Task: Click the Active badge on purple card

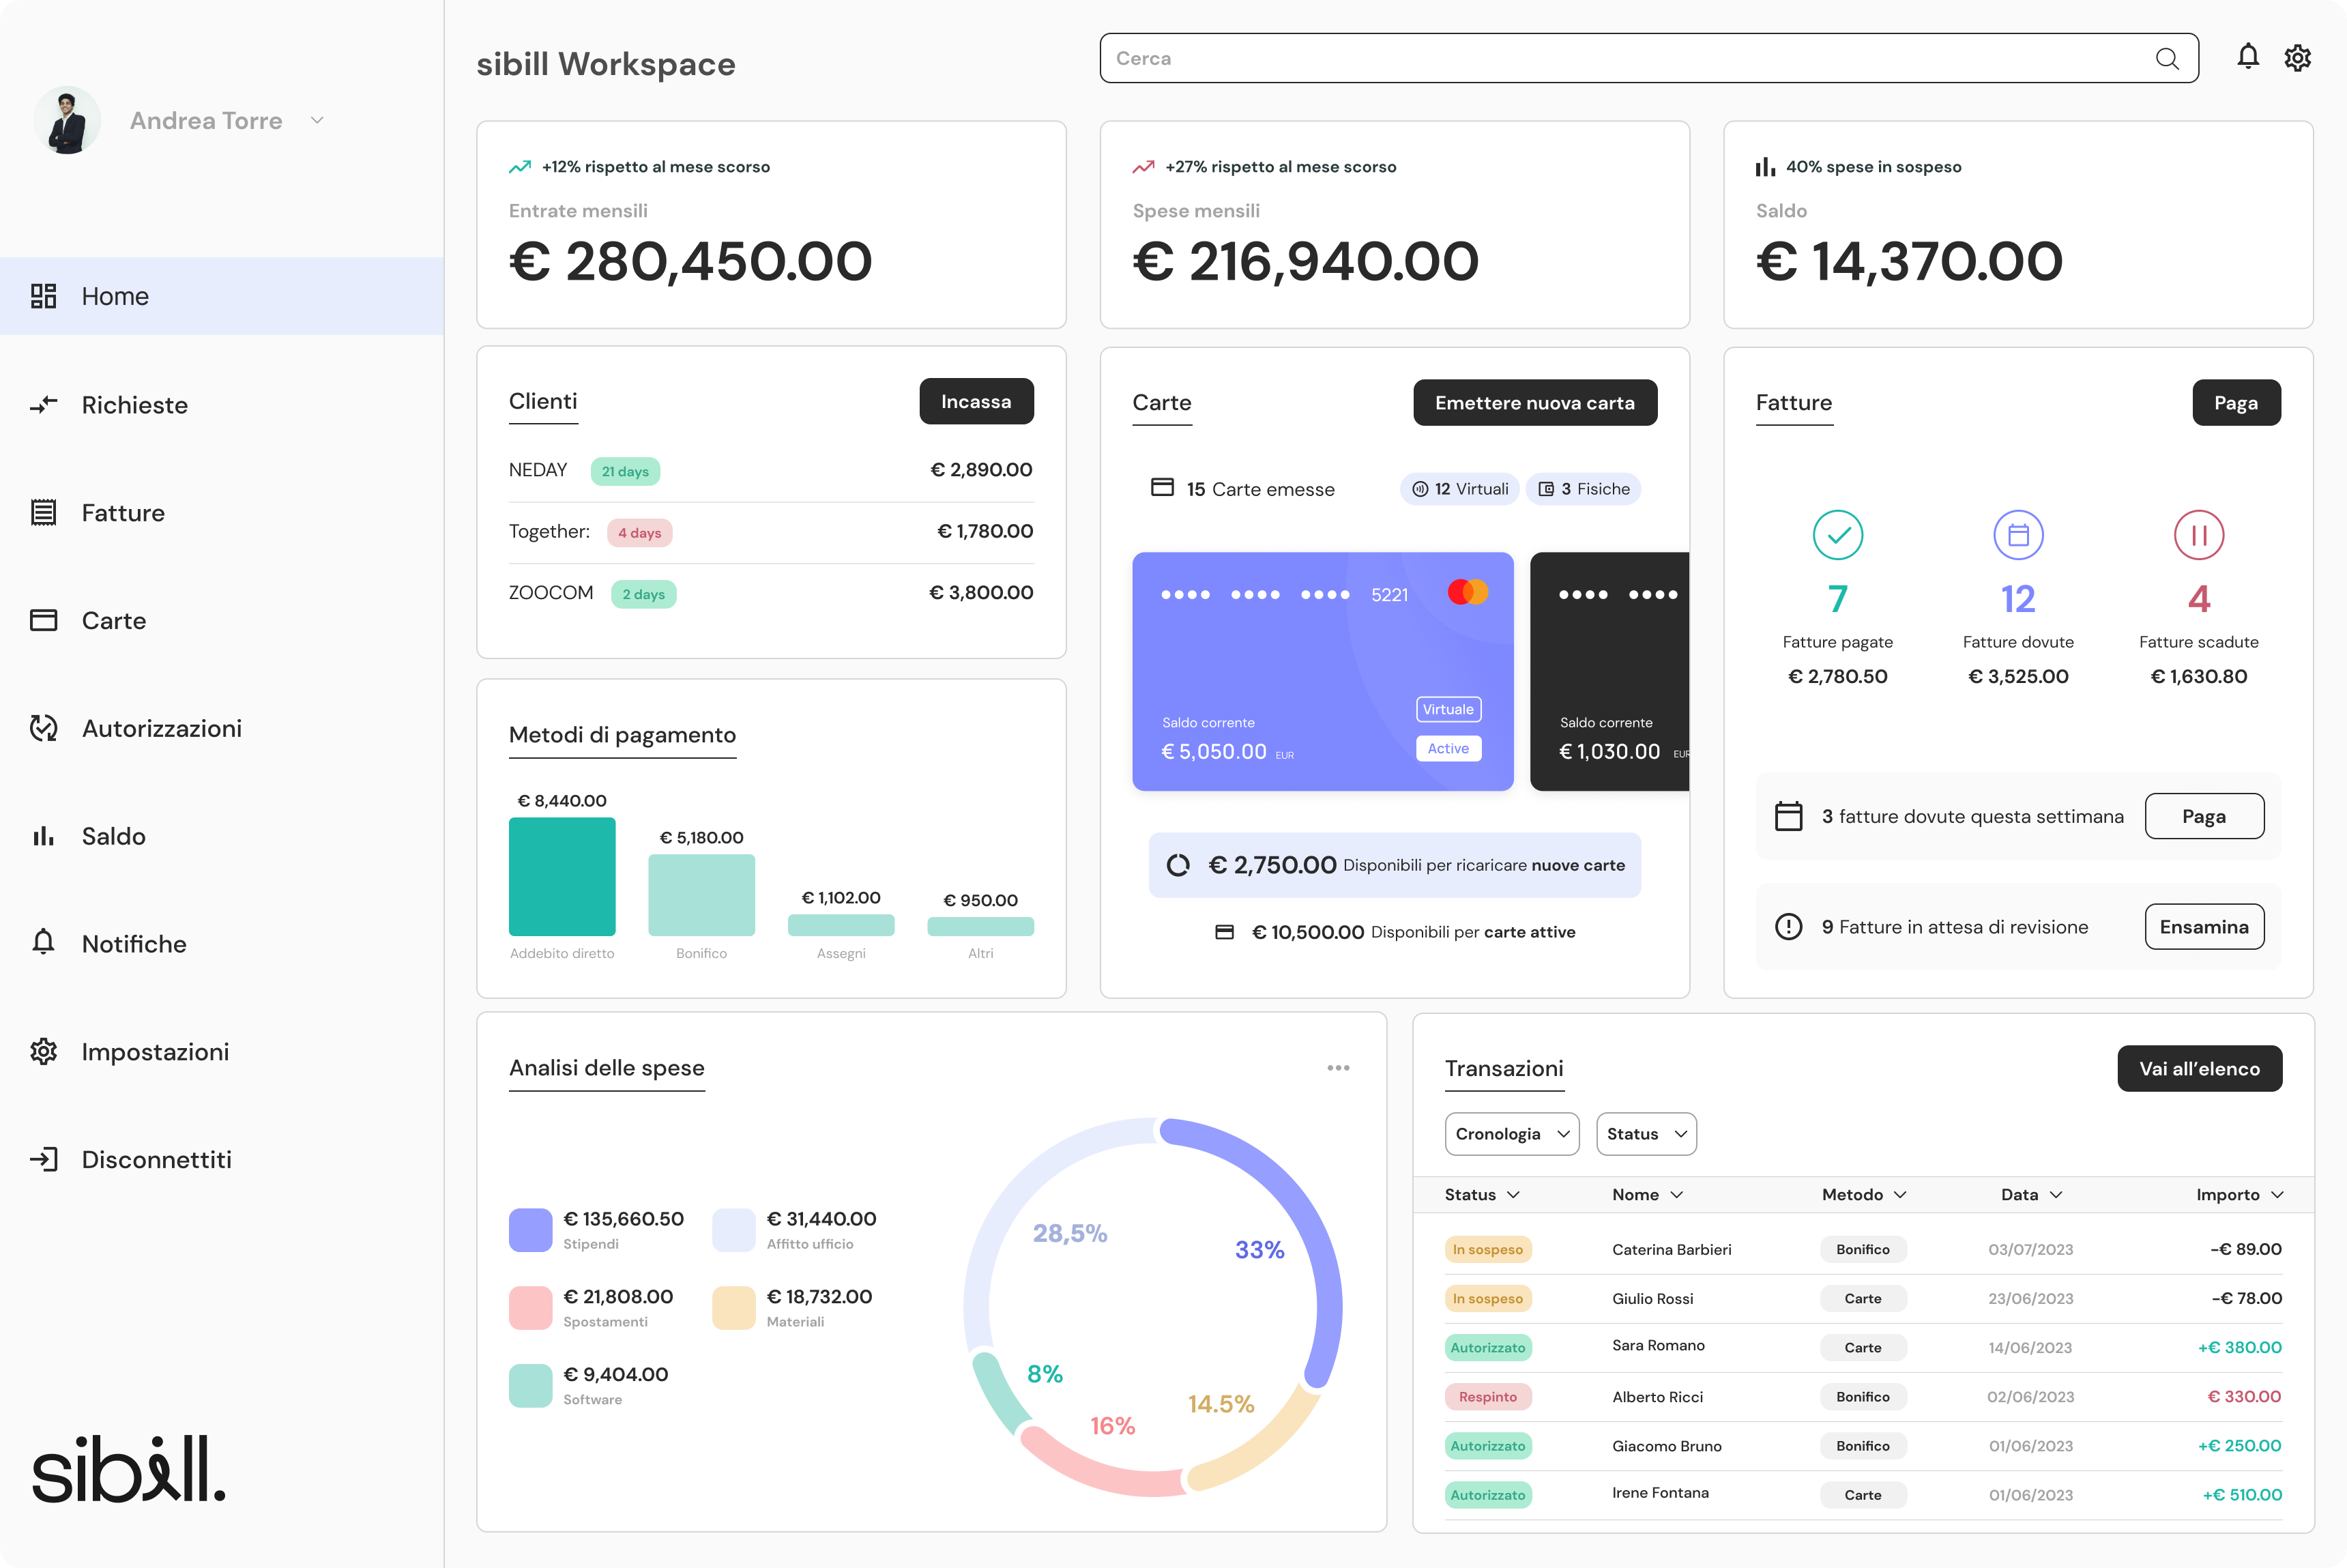Action: point(1448,748)
